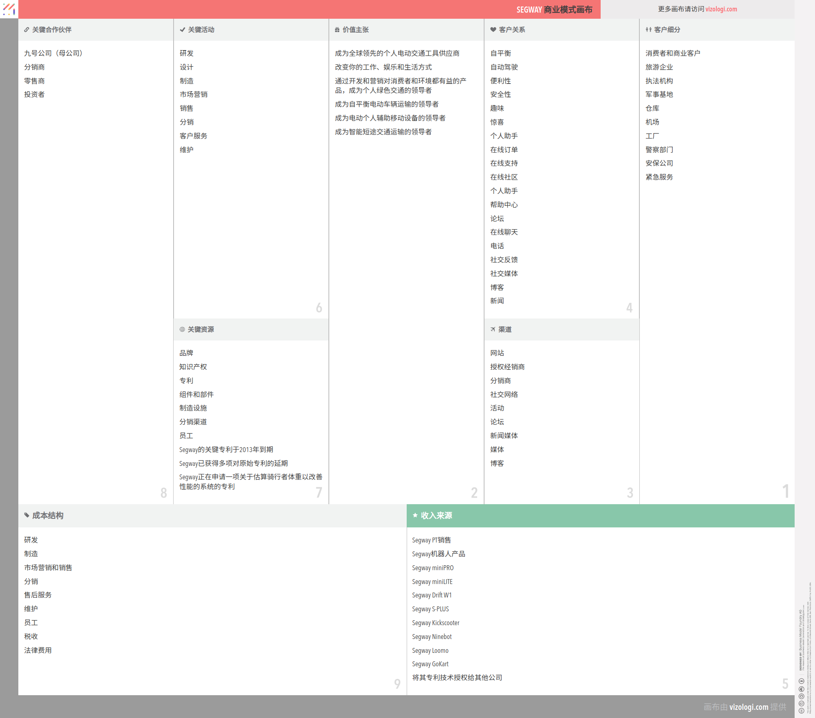Click the link icon beside 关键合作伙伴

pos(26,30)
